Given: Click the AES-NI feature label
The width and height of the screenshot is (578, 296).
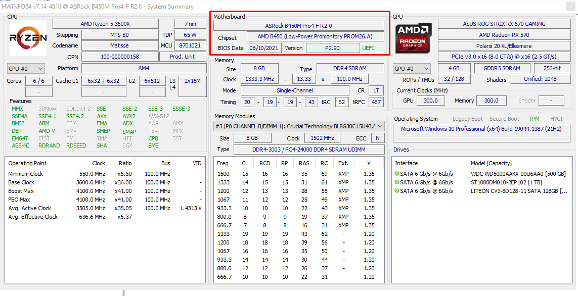Looking at the screenshot, I should coord(20,145).
